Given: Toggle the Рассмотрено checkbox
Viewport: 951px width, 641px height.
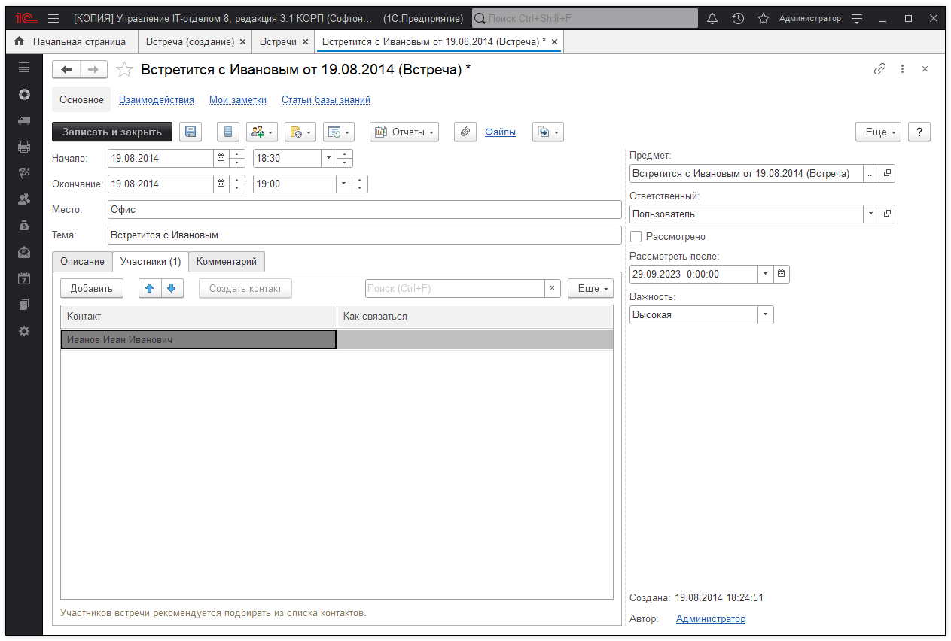Looking at the screenshot, I should (636, 237).
